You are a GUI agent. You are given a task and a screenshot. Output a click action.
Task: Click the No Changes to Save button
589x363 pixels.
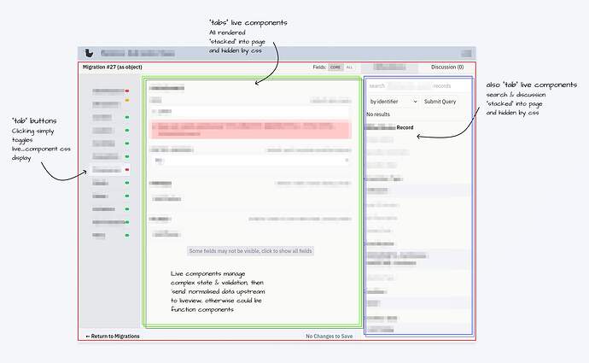tap(329, 336)
